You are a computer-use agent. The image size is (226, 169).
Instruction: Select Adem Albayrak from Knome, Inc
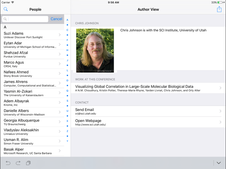tap(32, 102)
